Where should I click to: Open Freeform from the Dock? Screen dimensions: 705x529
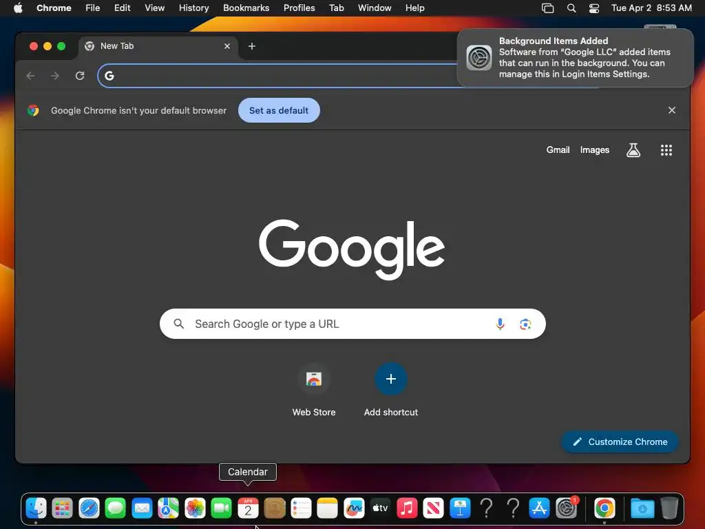(x=354, y=508)
